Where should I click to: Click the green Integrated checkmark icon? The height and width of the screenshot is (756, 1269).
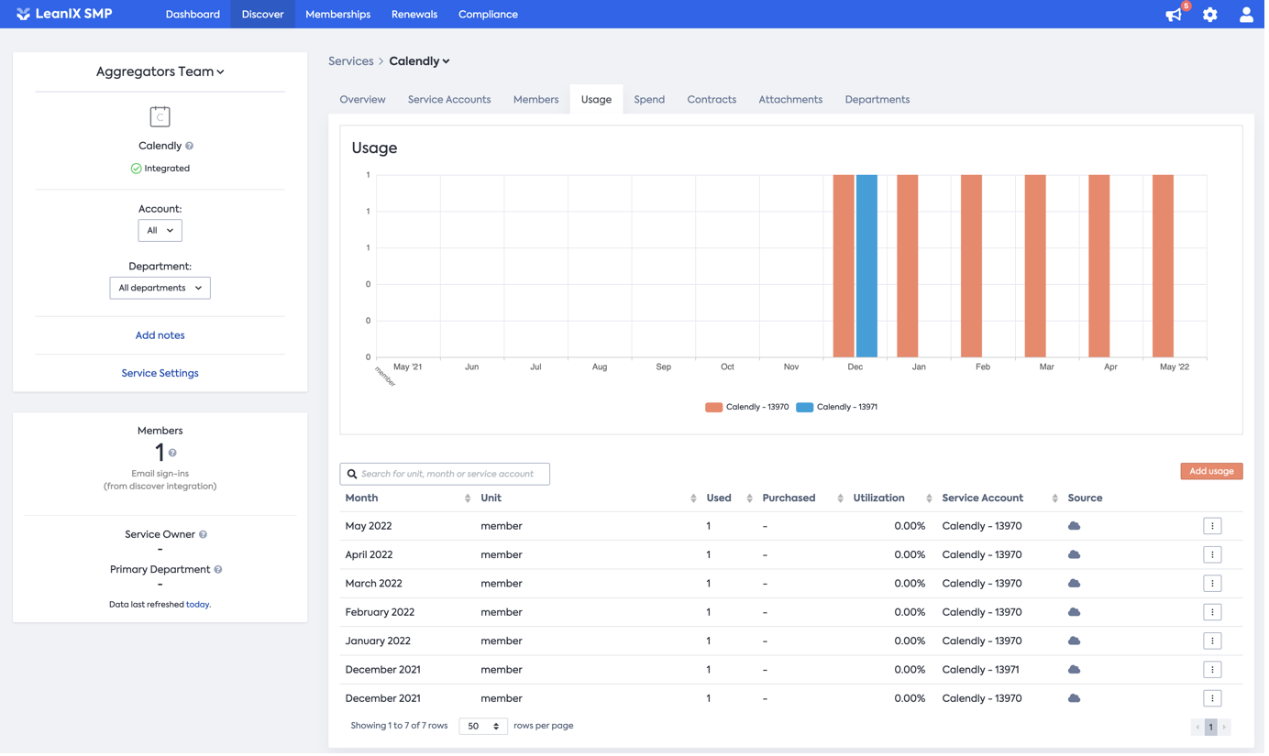coord(137,170)
